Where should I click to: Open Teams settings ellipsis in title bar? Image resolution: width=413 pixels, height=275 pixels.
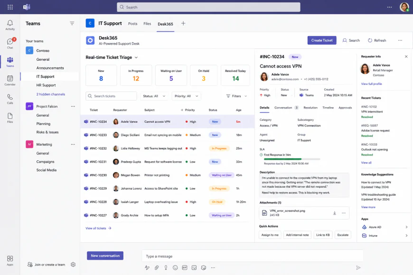390,7
